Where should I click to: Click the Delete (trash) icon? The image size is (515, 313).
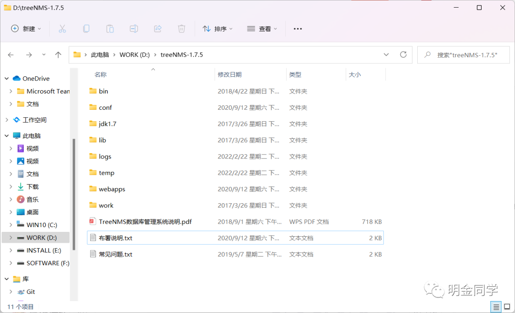pos(181,29)
